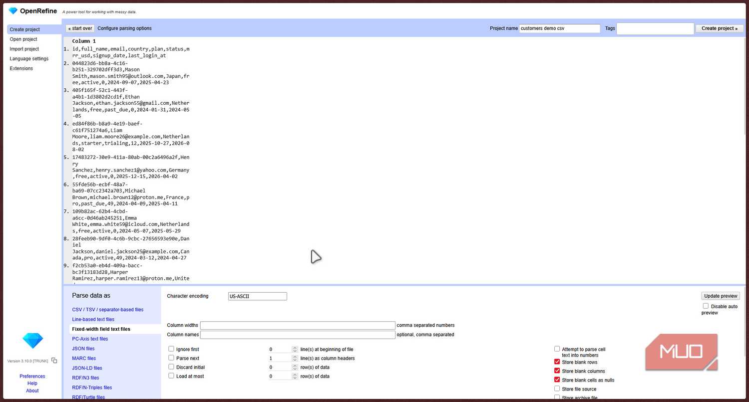The image size is (749, 402).
Task: Open the Create project tab
Action: [x=34, y=29]
